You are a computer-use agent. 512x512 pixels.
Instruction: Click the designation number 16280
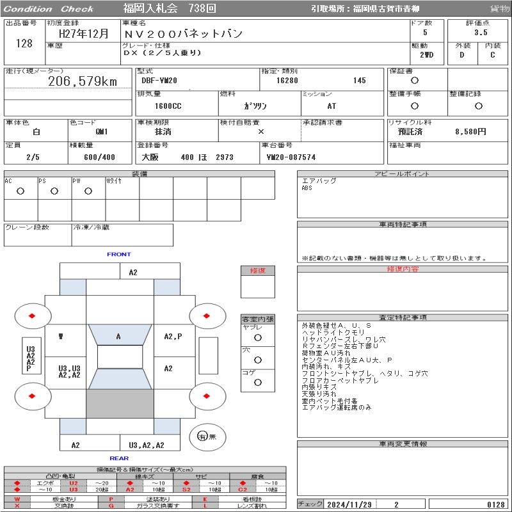tap(287, 81)
